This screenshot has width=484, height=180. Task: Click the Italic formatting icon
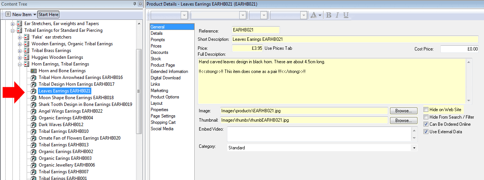pos(337,15)
